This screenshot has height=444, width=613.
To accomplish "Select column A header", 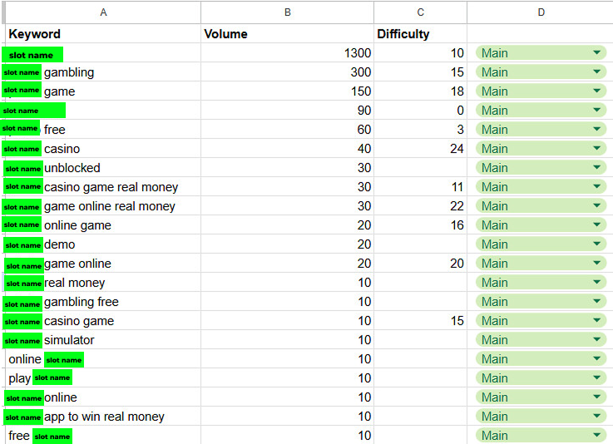I will point(103,12).
